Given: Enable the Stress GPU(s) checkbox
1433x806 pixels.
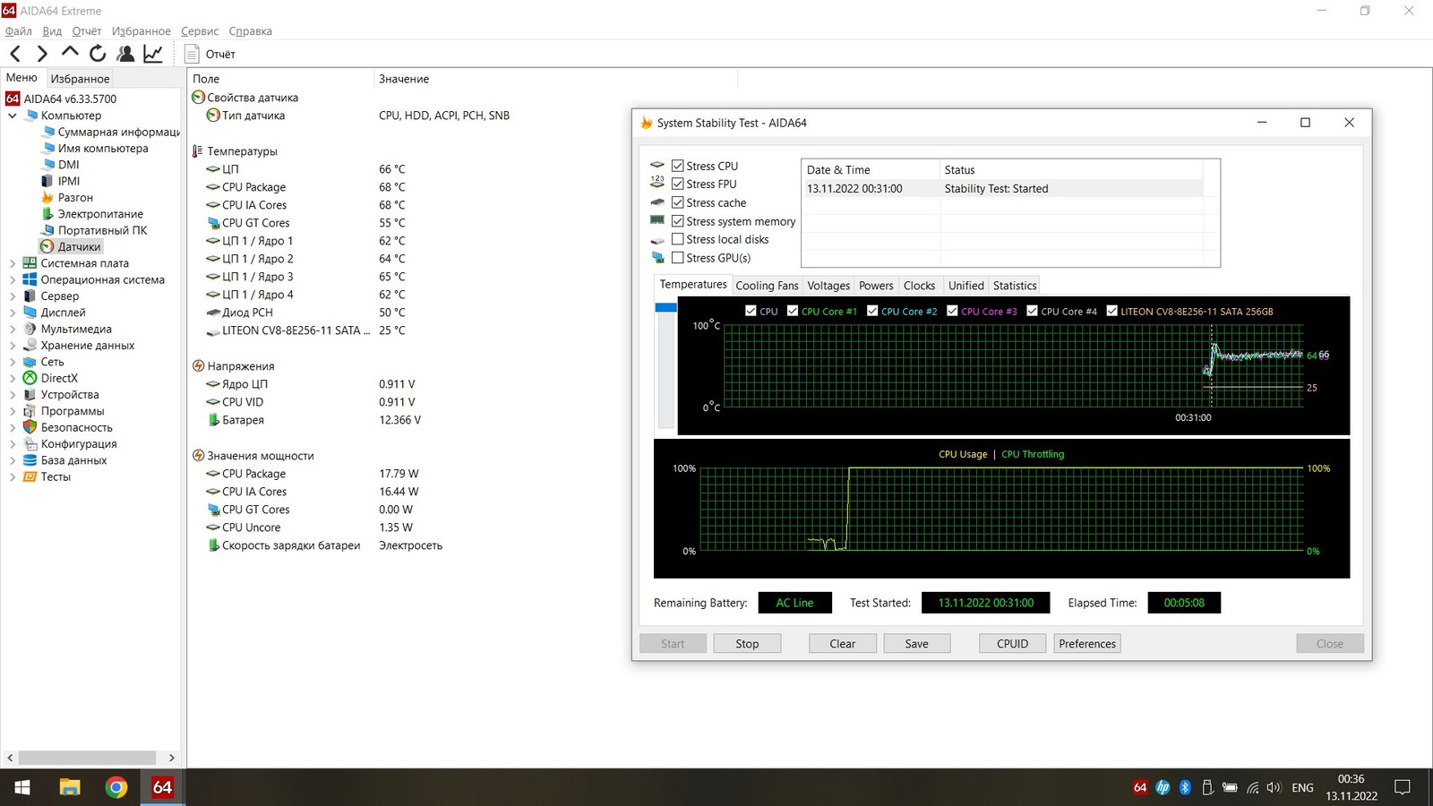Looking at the screenshot, I should click(678, 258).
